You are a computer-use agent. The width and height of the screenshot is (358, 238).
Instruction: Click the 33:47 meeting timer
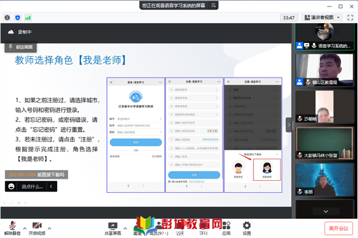[x=289, y=17]
